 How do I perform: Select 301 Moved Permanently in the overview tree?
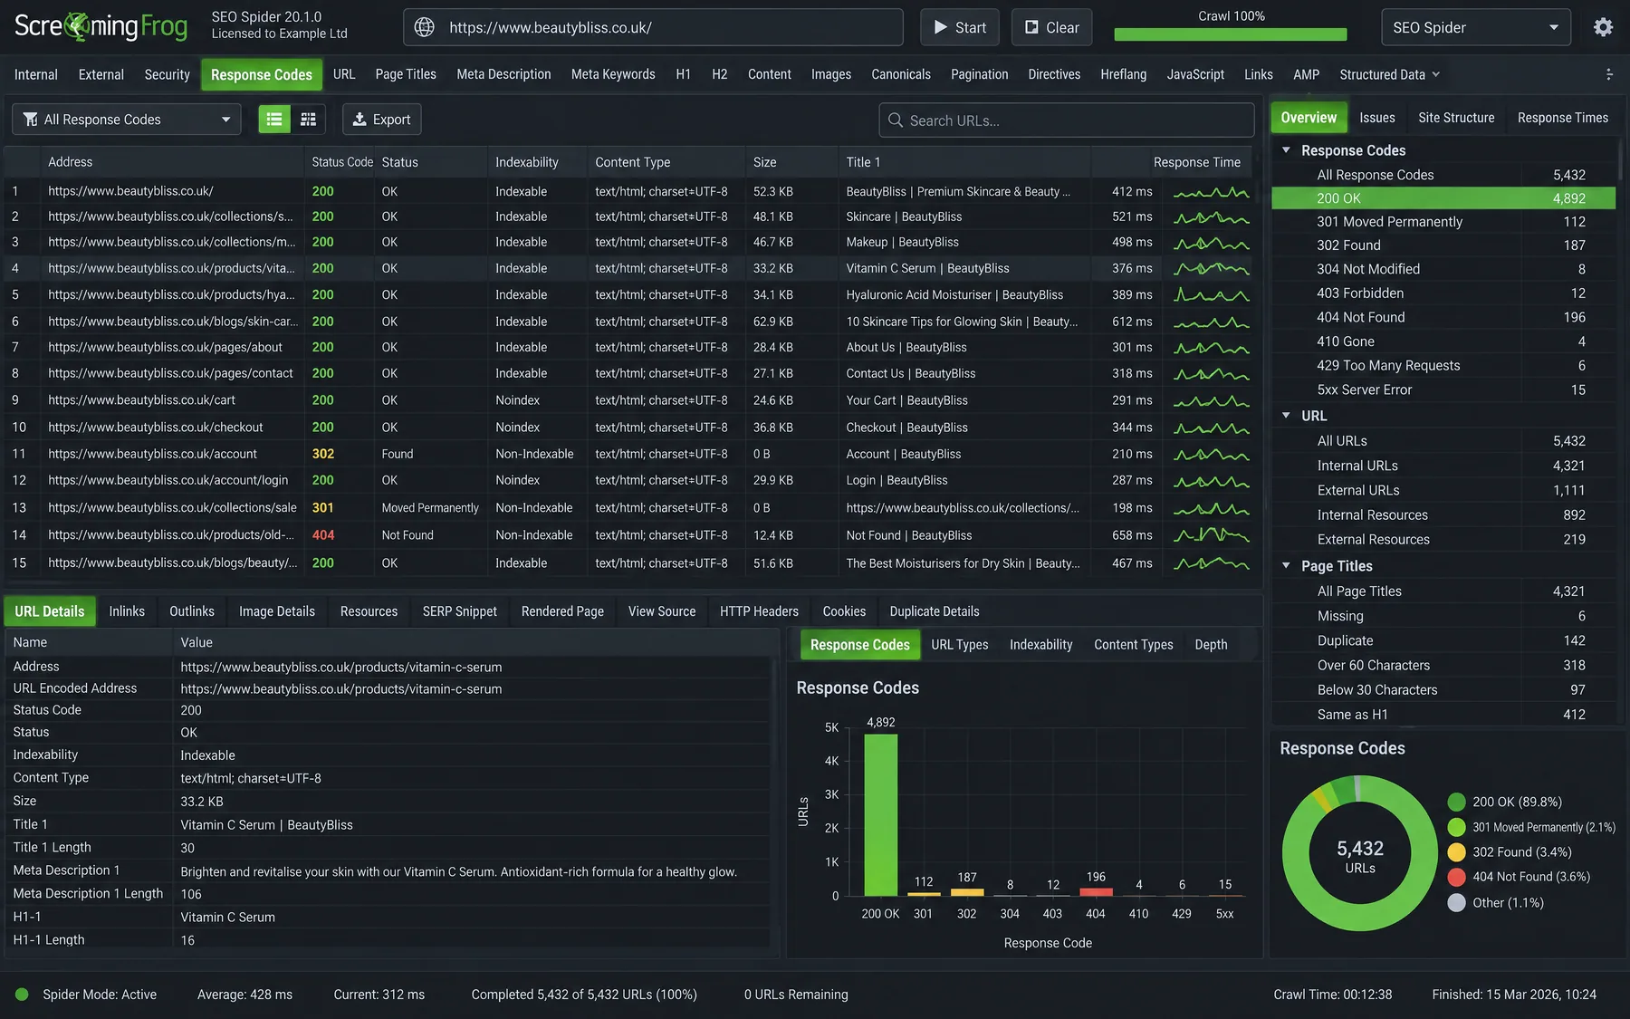1443,222
